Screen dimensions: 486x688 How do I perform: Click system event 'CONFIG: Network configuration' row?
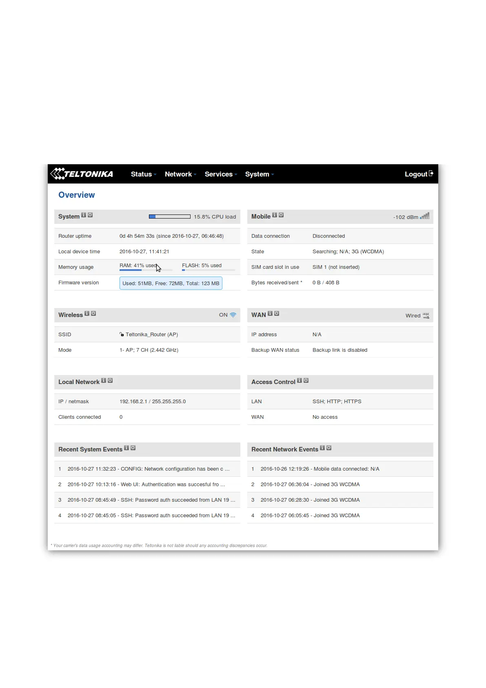147,469
